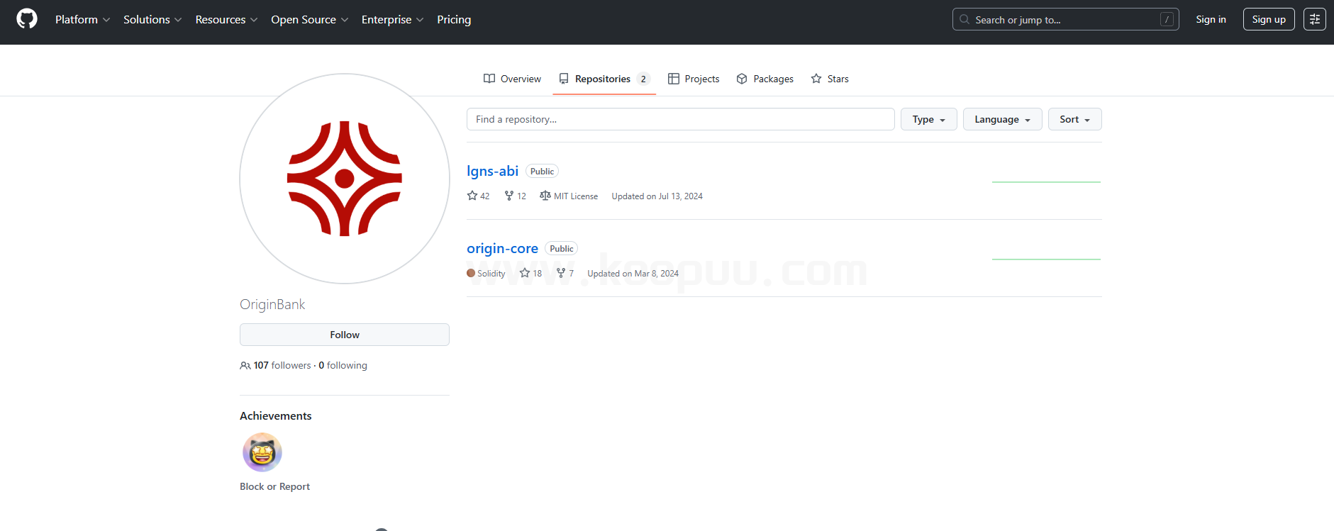Click the Repositories tab repo icon

coord(564,79)
